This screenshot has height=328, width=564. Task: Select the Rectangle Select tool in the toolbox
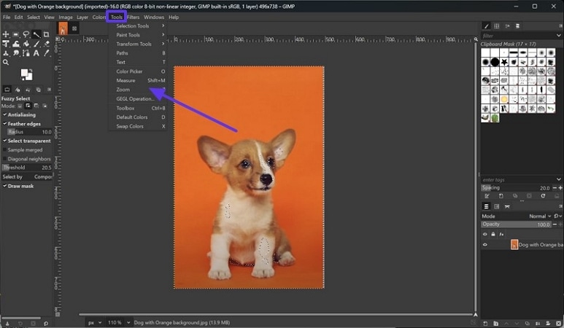coord(16,34)
